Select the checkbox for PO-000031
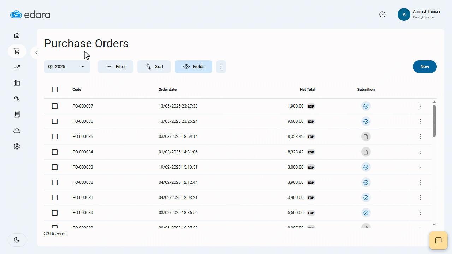The height and width of the screenshot is (254, 452). pyautogui.click(x=55, y=198)
